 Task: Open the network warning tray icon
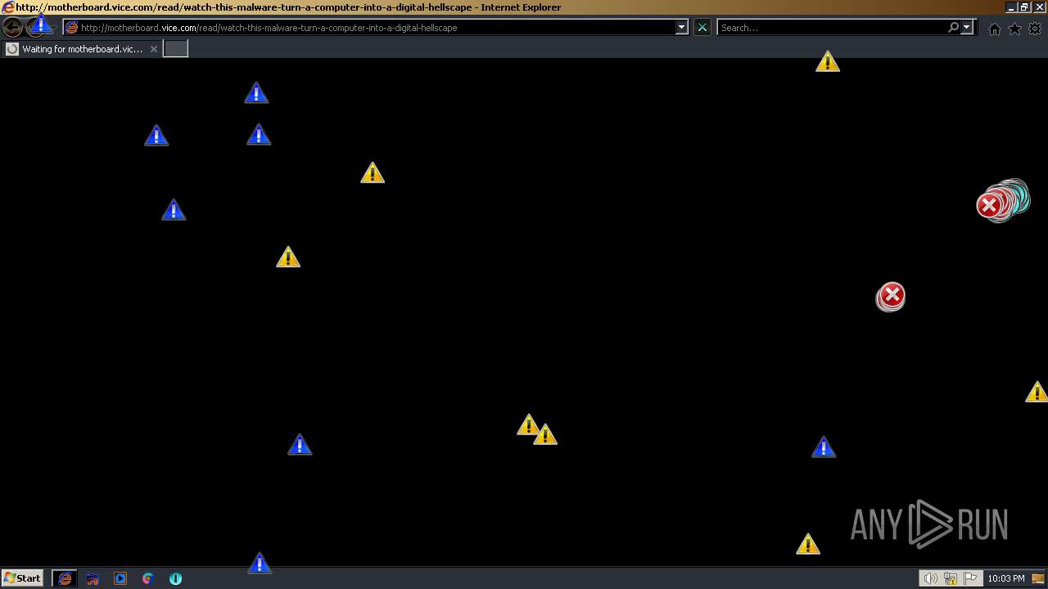[x=951, y=578]
